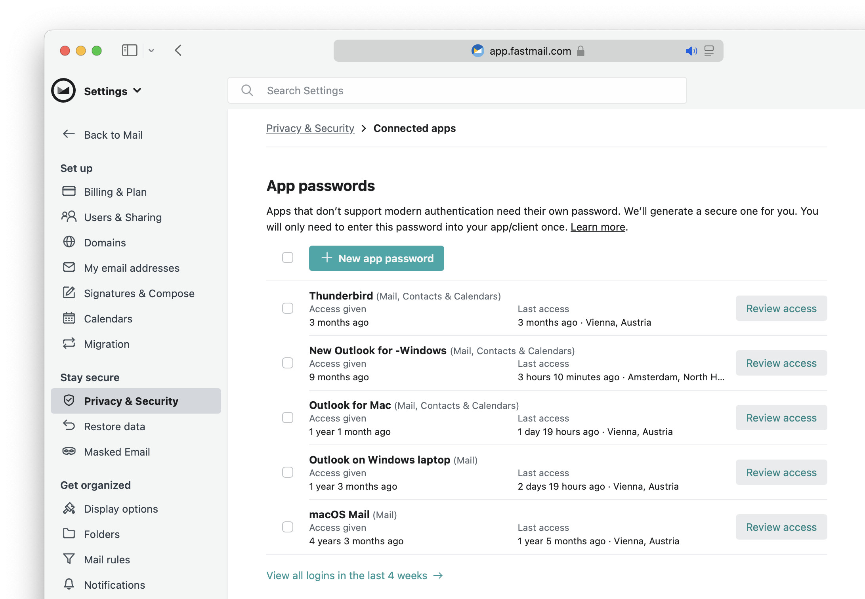Screen dimensions: 865x599
Task: Click the Mail rules funnel icon
Action: point(69,559)
